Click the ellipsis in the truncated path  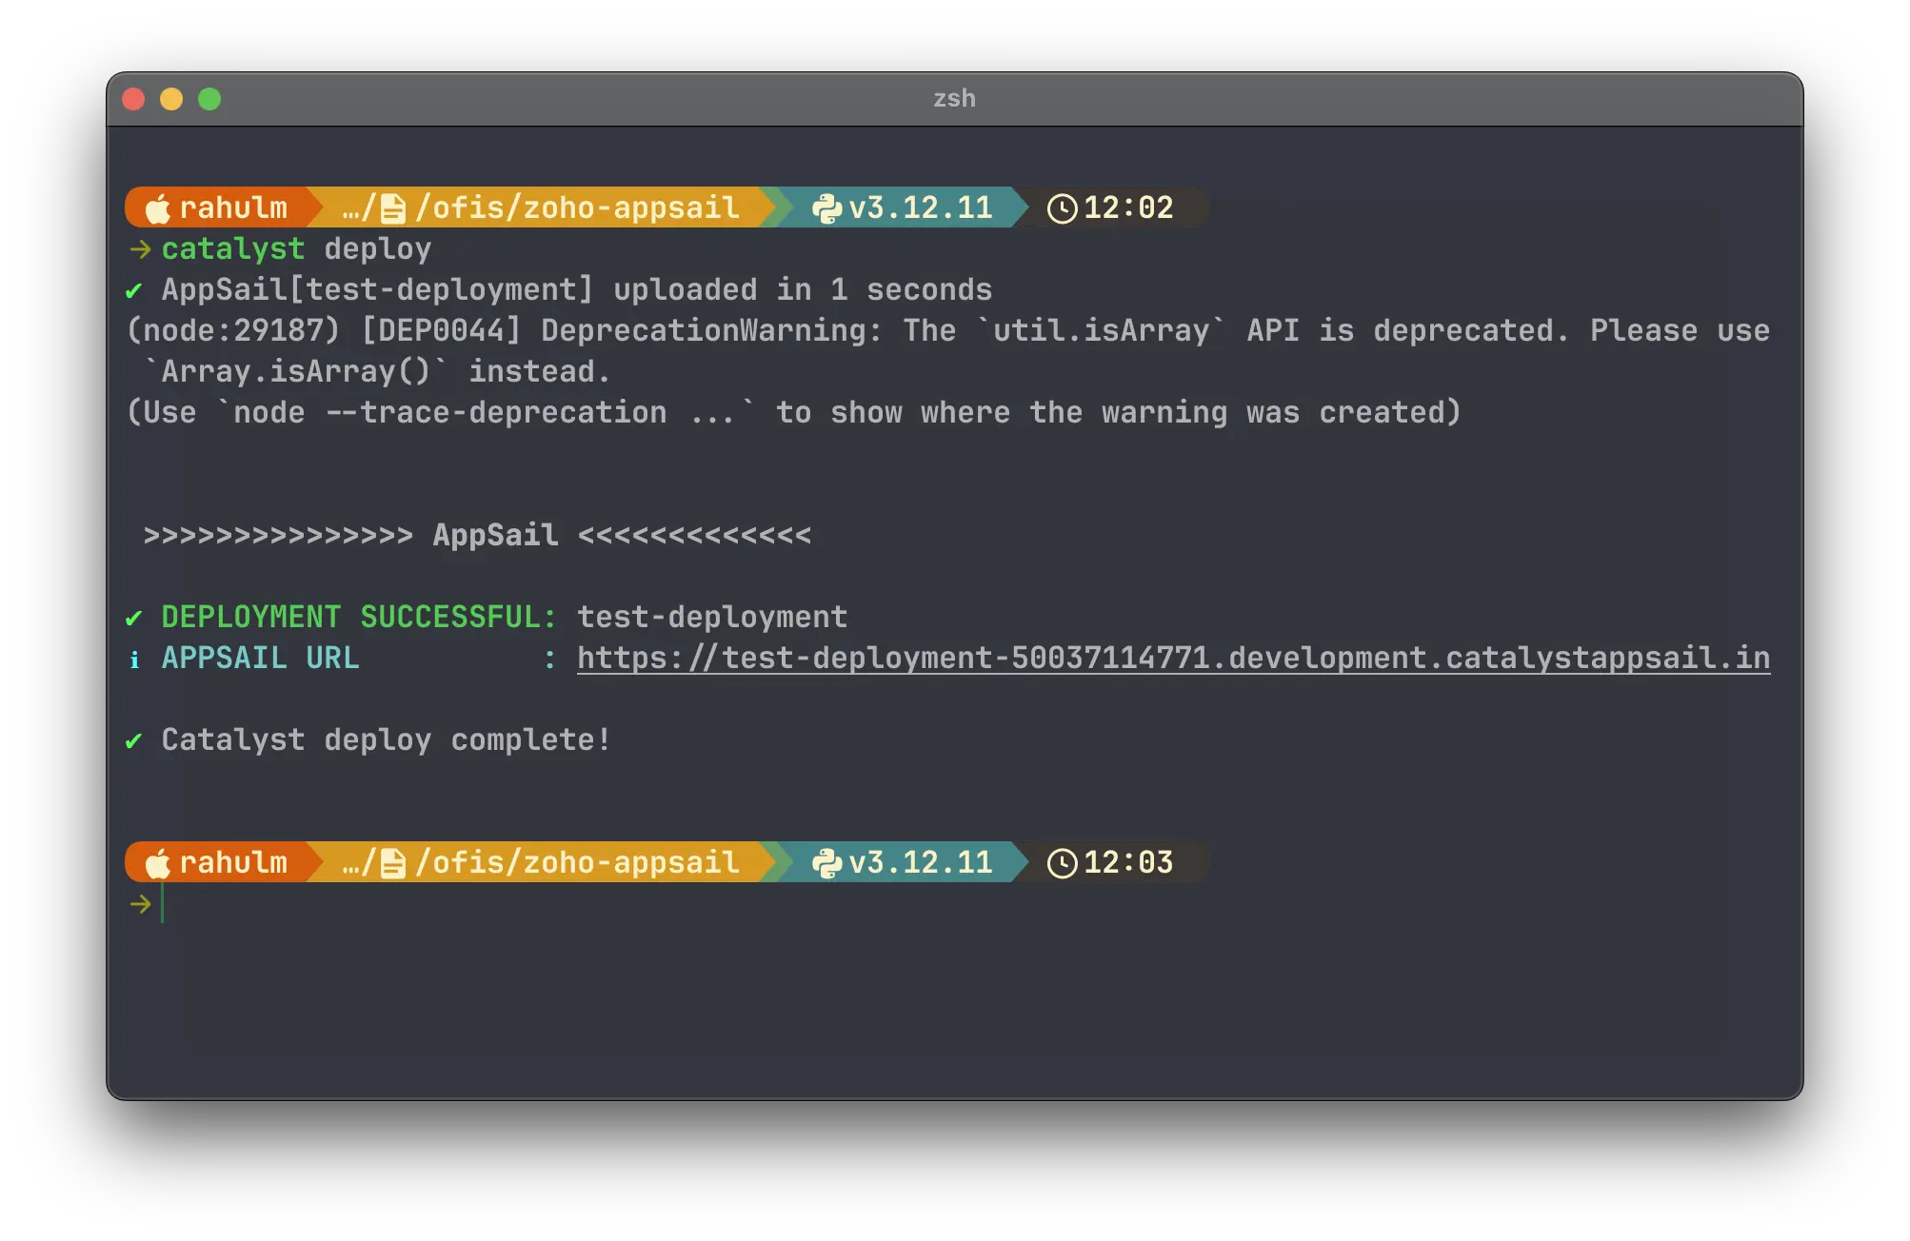pyautogui.click(x=349, y=207)
